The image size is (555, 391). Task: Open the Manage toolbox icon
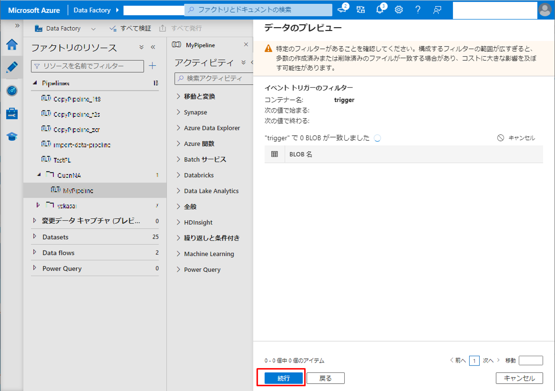tap(12, 114)
